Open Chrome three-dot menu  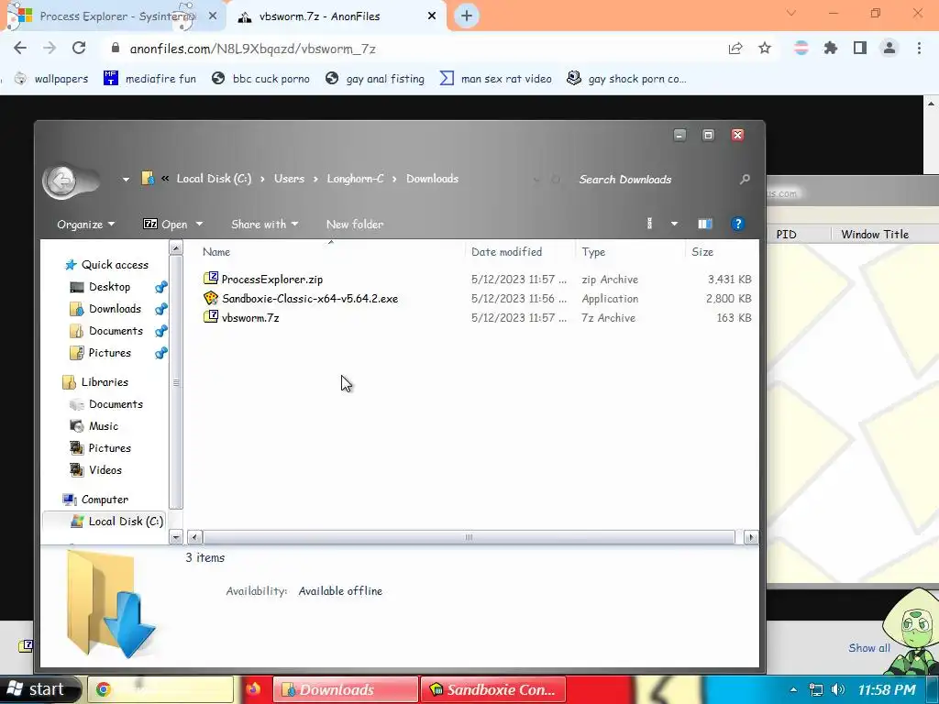pos(919,48)
